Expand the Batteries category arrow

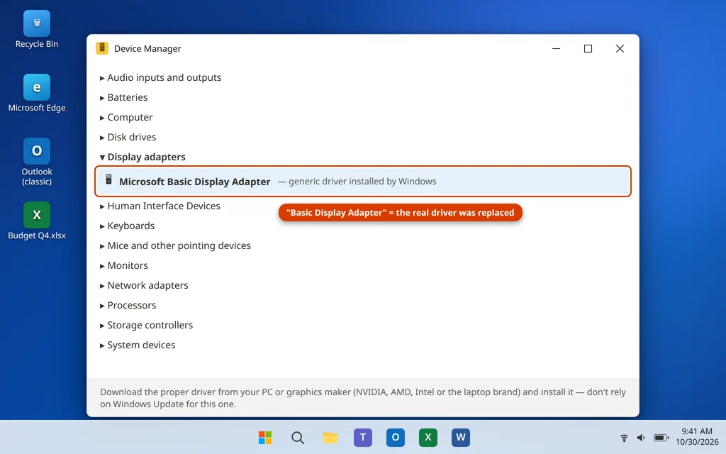(102, 98)
